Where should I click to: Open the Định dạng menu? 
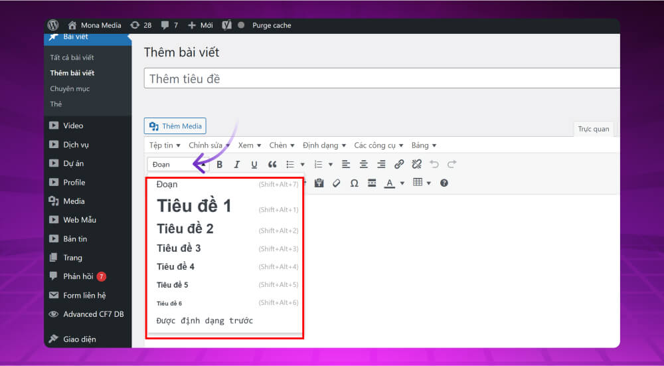click(325, 145)
